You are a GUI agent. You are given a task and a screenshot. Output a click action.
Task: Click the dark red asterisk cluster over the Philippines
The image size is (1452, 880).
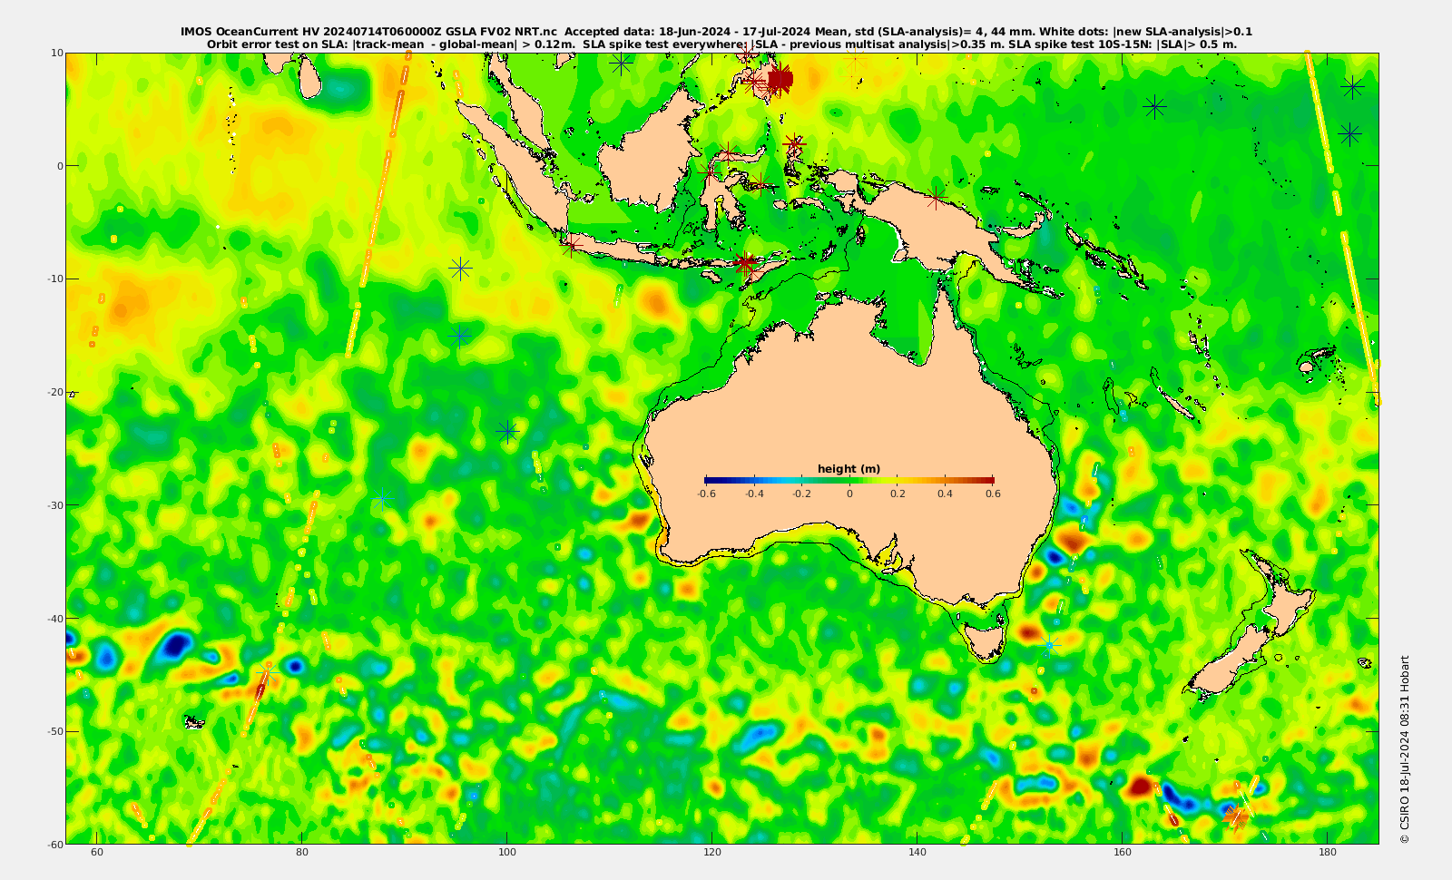(x=780, y=80)
